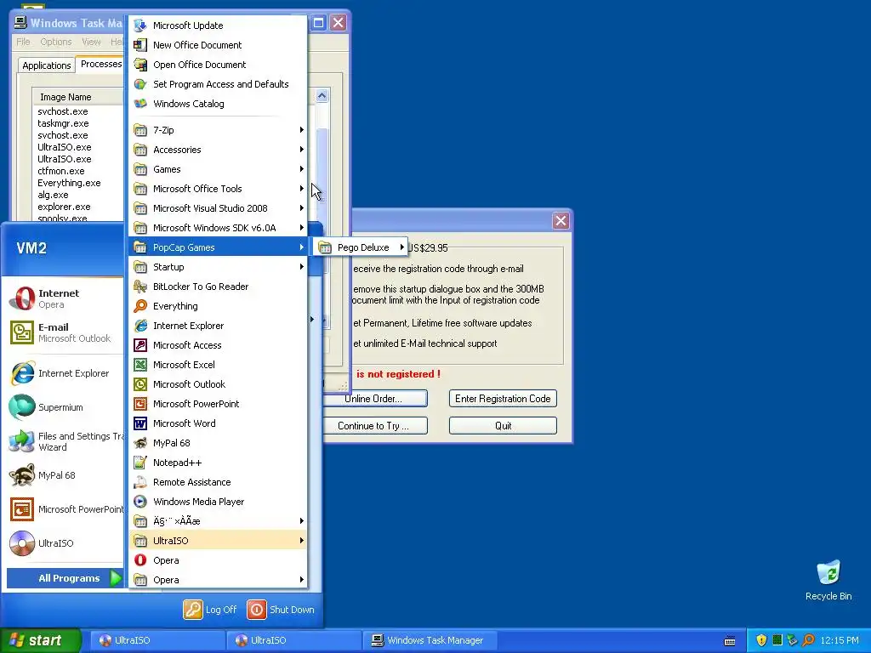Launch UltraISO from recent programs list

(x=65, y=543)
